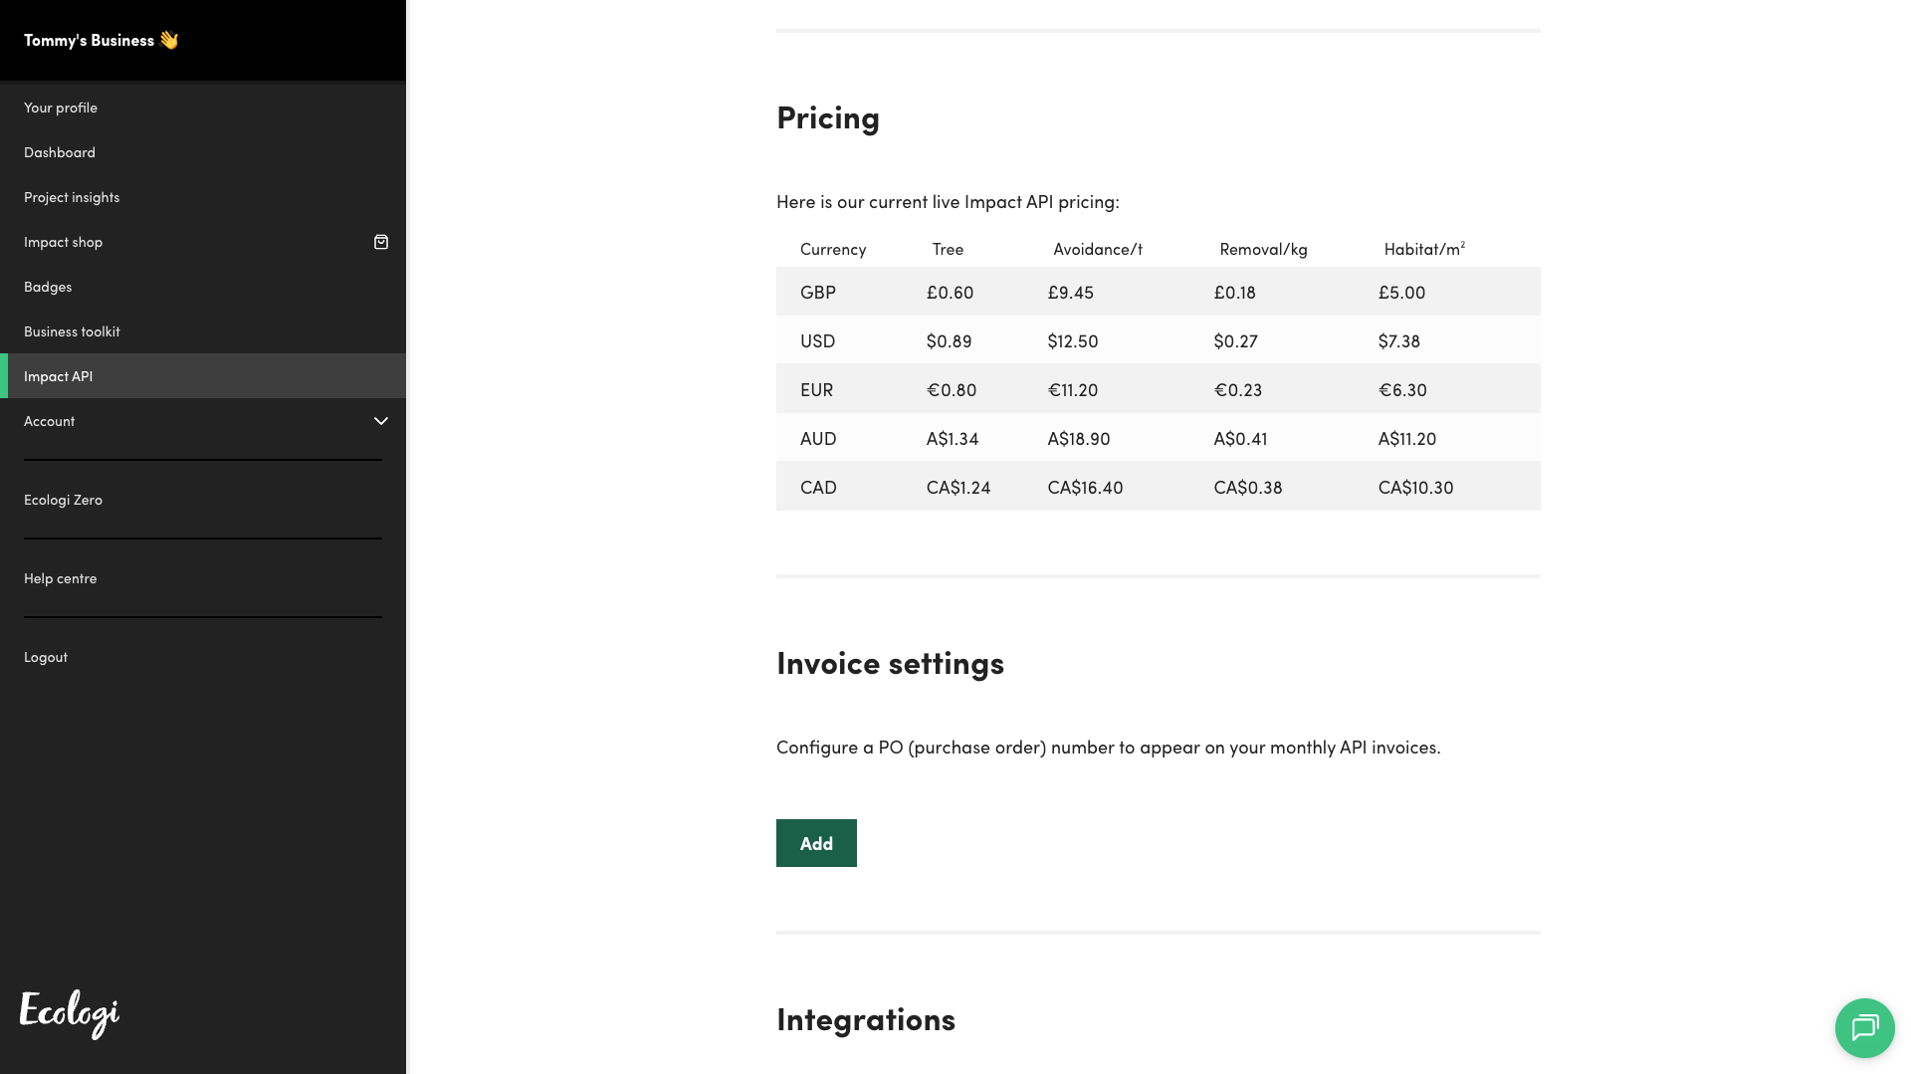Go to the Dashboard
Image resolution: width=1911 pixels, height=1074 pixels.
(60, 152)
